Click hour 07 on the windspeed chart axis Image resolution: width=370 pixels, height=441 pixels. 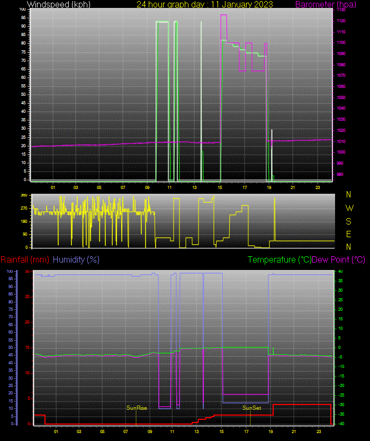(x=123, y=187)
